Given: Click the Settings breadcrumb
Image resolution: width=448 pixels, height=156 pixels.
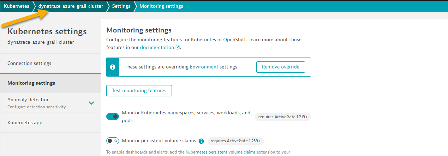Looking at the screenshot, I should (121, 6).
